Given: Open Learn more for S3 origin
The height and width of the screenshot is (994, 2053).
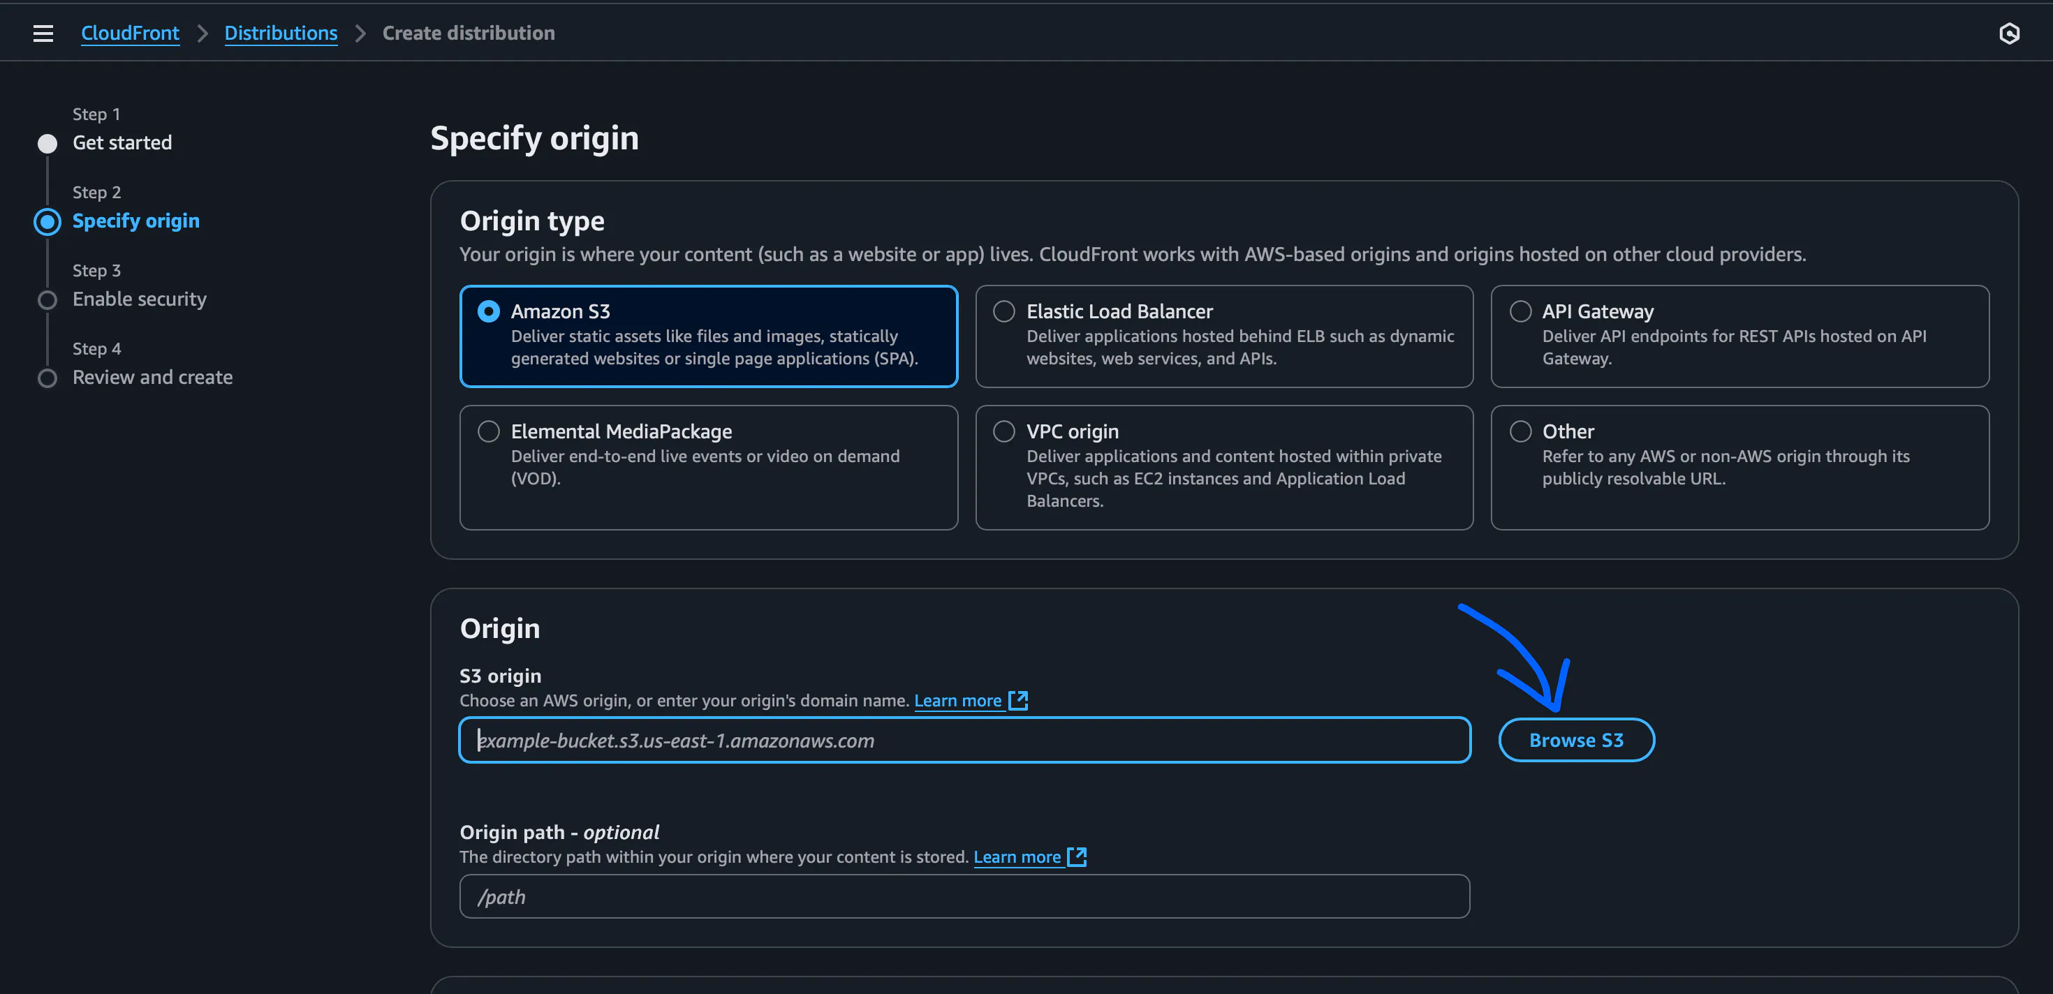Looking at the screenshot, I should coord(958,700).
